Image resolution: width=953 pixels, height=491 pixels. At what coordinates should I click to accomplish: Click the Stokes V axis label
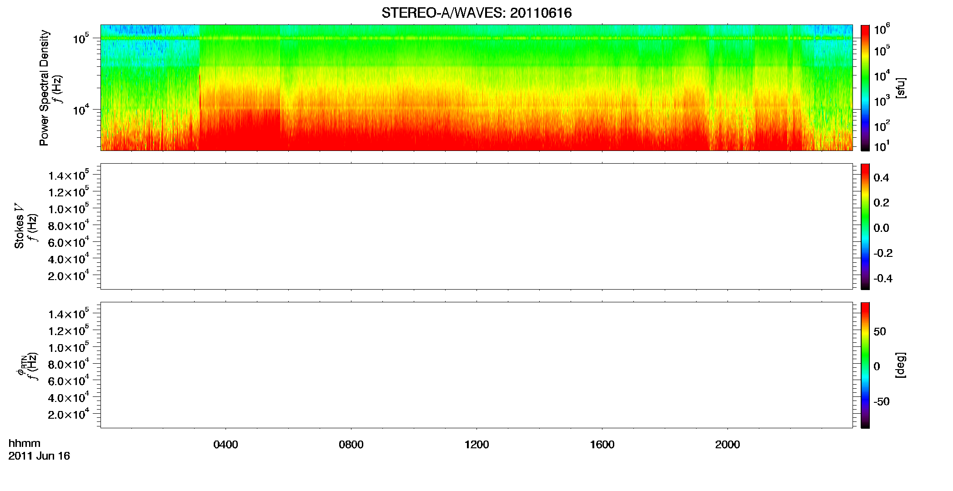(x=19, y=226)
